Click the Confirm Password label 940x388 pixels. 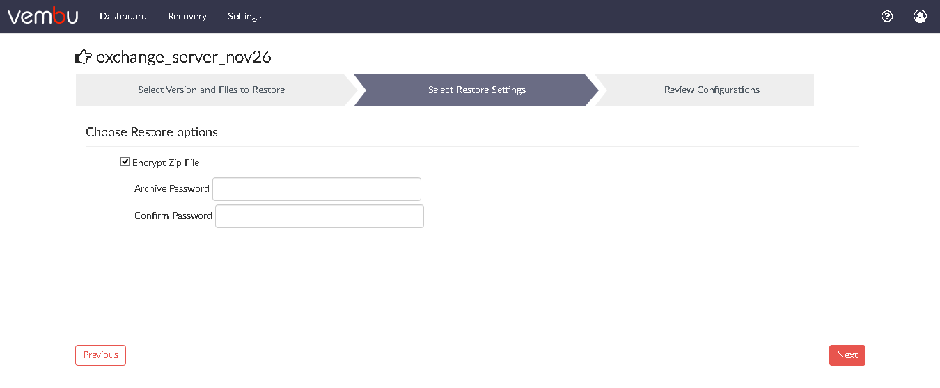173,216
